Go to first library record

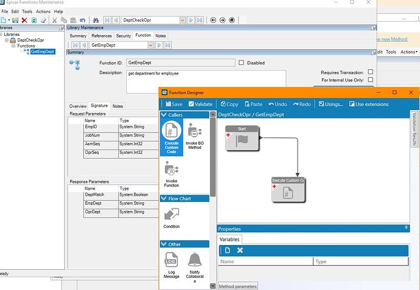pos(107,20)
